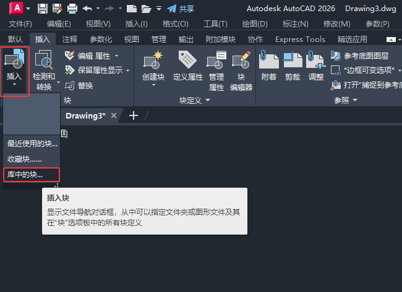Switch to the 参数化 ribbon tab
This screenshot has width=402, height=292.
pos(101,39)
